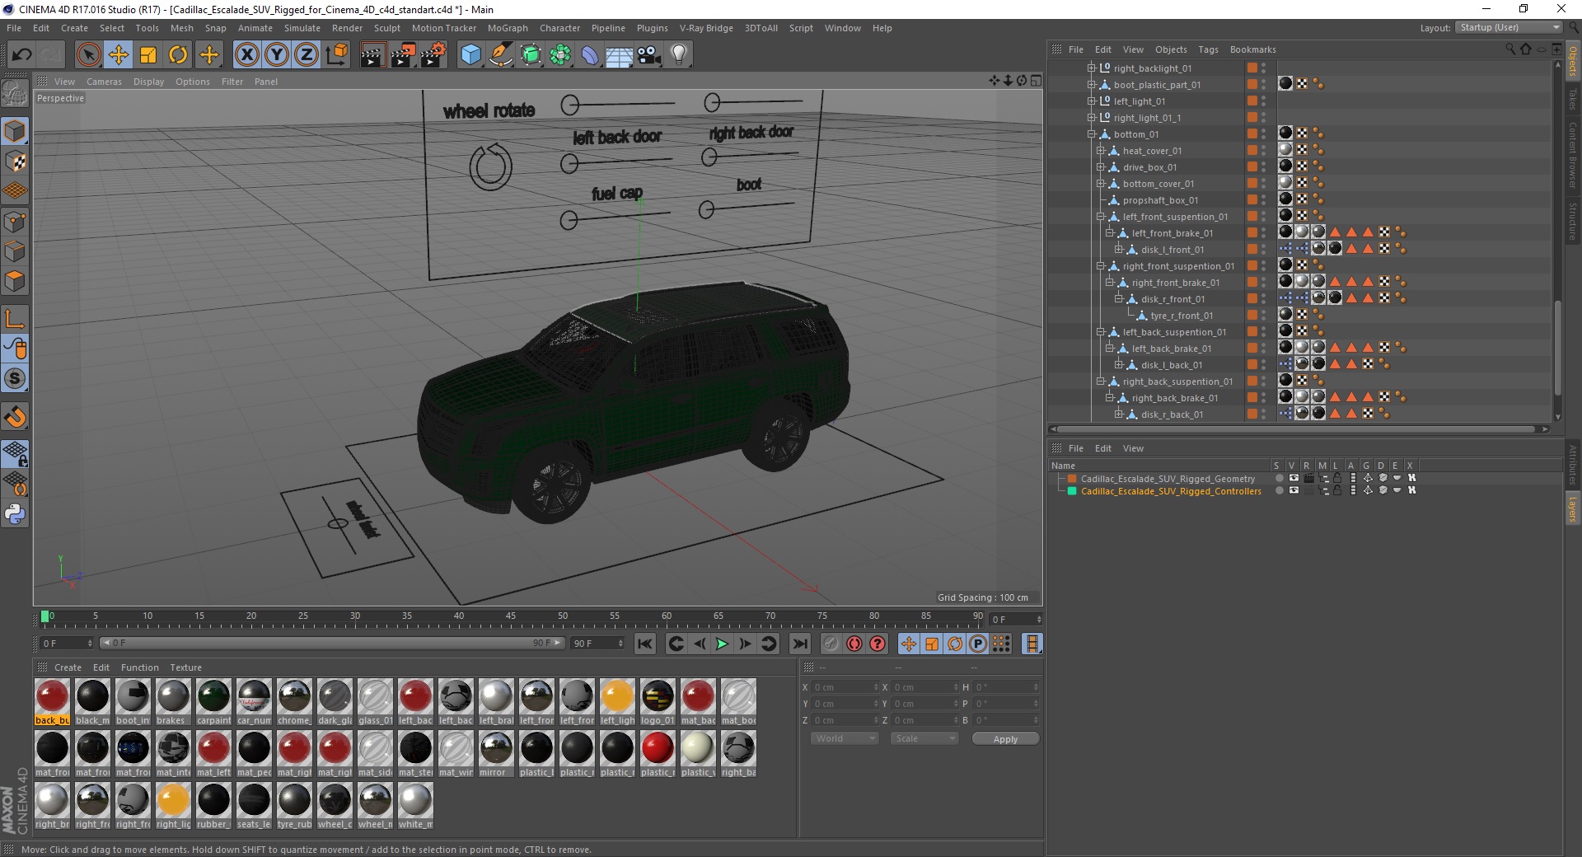
Task: Add a Light object
Action: click(679, 55)
